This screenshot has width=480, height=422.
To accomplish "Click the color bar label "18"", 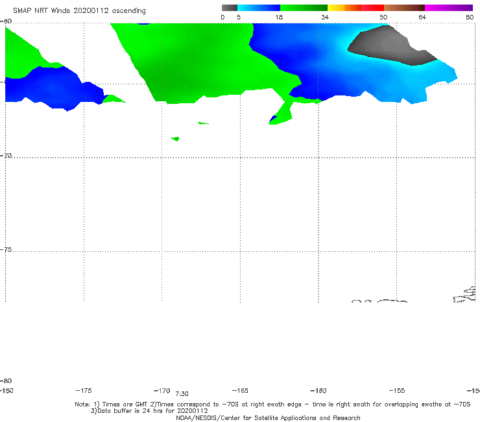I will click(x=279, y=17).
